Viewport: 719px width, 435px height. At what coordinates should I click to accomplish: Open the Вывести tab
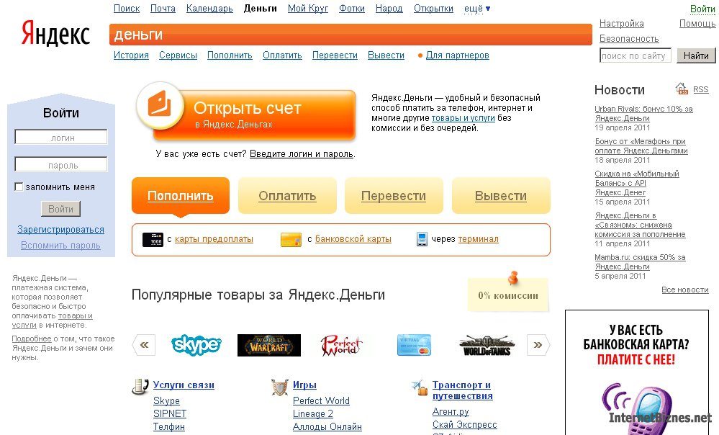[x=501, y=196]
